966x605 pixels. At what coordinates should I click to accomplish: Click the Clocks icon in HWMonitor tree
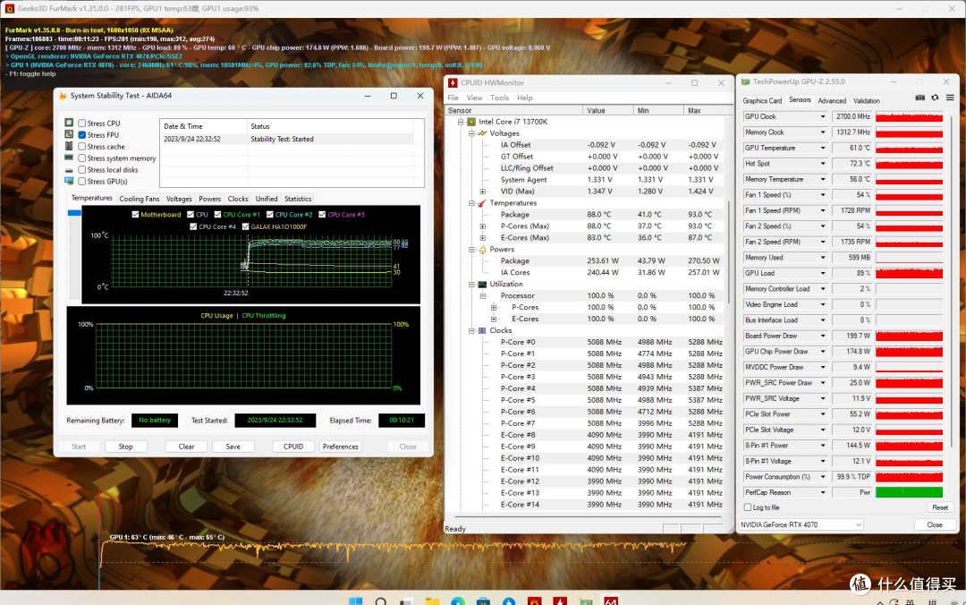pos(482,330)
